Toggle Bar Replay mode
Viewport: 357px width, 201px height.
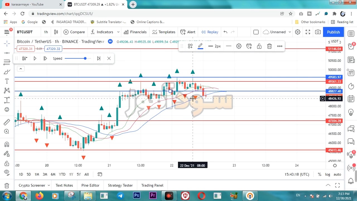click(x=210, y=32)
